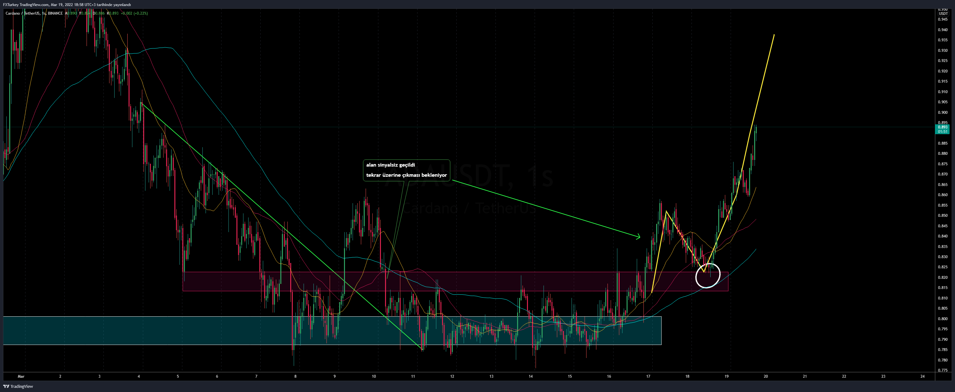Image resolution: width=955 pixels, height=392 pixels.
Task: Click the '+0.002 (+0.22%)' change value
Action: [x=134, y=13]
